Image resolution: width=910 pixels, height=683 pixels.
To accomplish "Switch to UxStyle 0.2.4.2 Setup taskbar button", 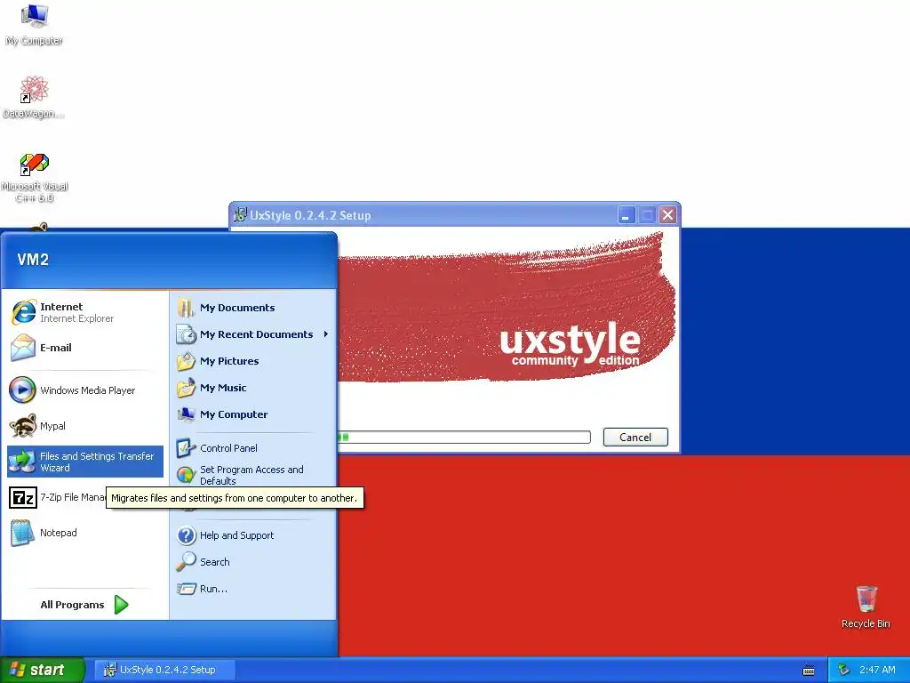I will [x=164, y=671].
